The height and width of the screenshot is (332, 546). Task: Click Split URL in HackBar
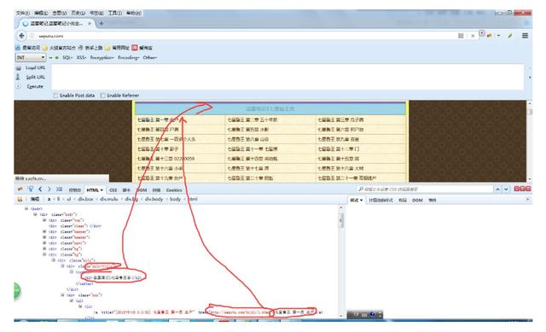(35, 77)
